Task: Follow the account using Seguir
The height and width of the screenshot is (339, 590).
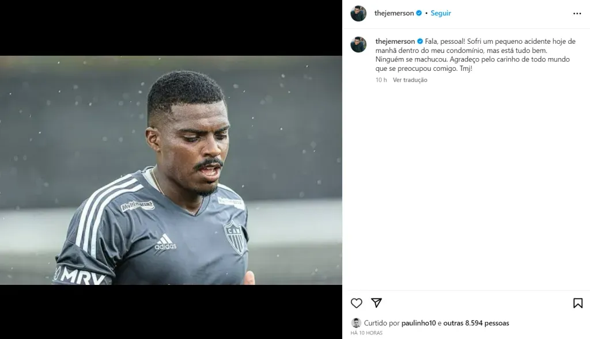Action: tap(441, 13)
